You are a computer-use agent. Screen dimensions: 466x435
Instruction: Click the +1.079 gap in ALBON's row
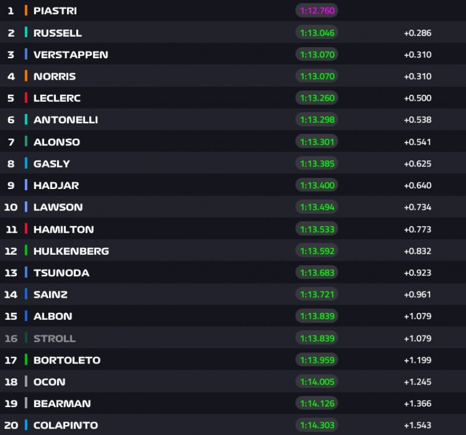[417, 316]
